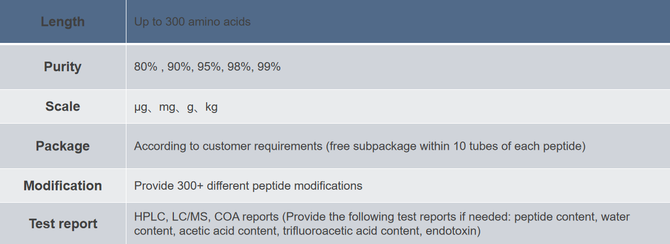Screen dimensions: 670x244
Task: Click 'free subpackage within 10 tubes' phrase
Action: click(x=413, y=146)
